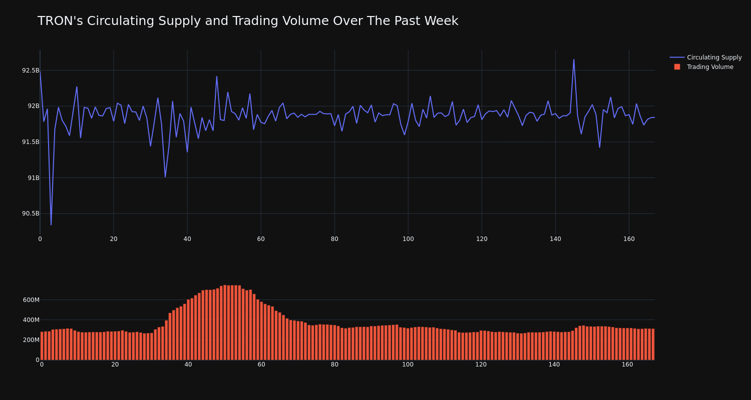Click the orange Trading Volume legend swatch
The image size is (751, 400).
(677, 67)
